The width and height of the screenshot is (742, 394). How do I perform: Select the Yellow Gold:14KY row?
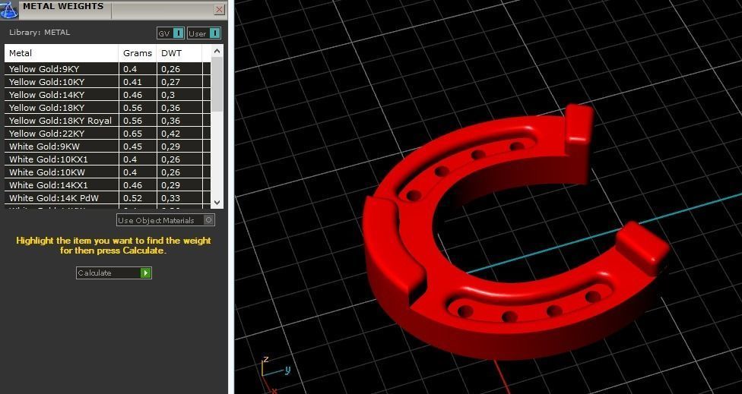(x=108, y=95)
